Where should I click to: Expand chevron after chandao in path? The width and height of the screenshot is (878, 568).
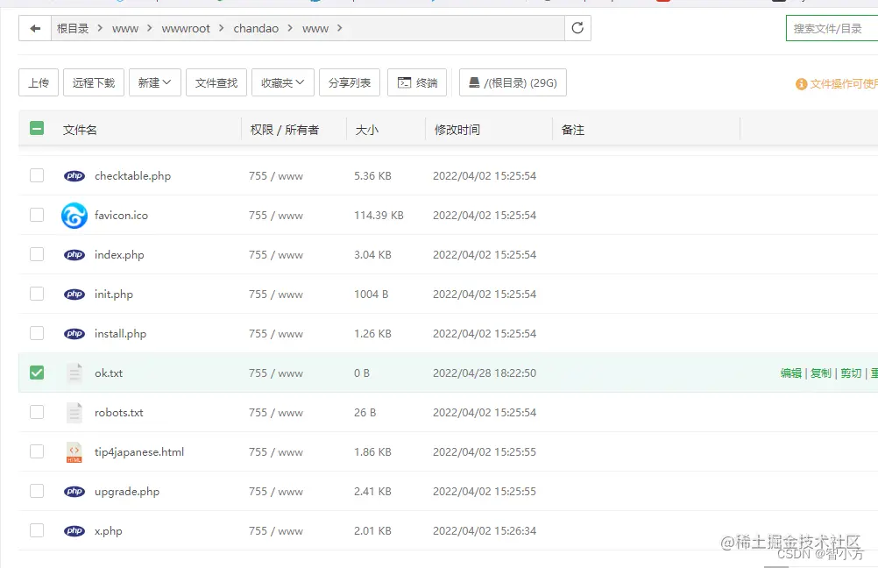(290, 28)
